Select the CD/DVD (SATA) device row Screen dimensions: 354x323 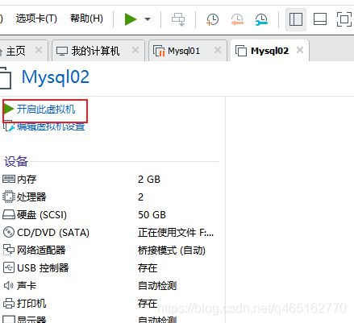110,232
